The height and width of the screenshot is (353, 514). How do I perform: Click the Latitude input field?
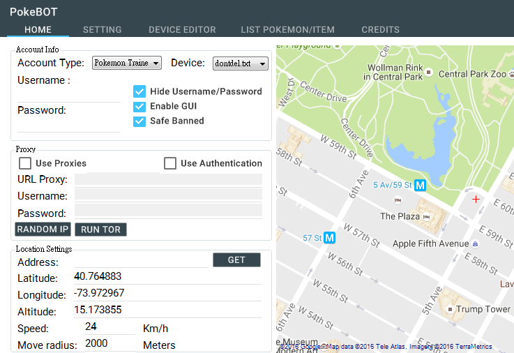point(166,277)
